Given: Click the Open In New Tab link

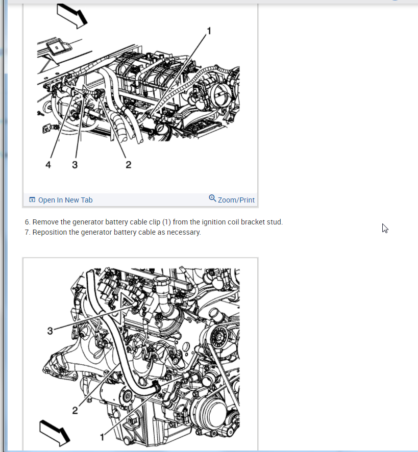Looking at the screenshot, I should coord(61,200).
